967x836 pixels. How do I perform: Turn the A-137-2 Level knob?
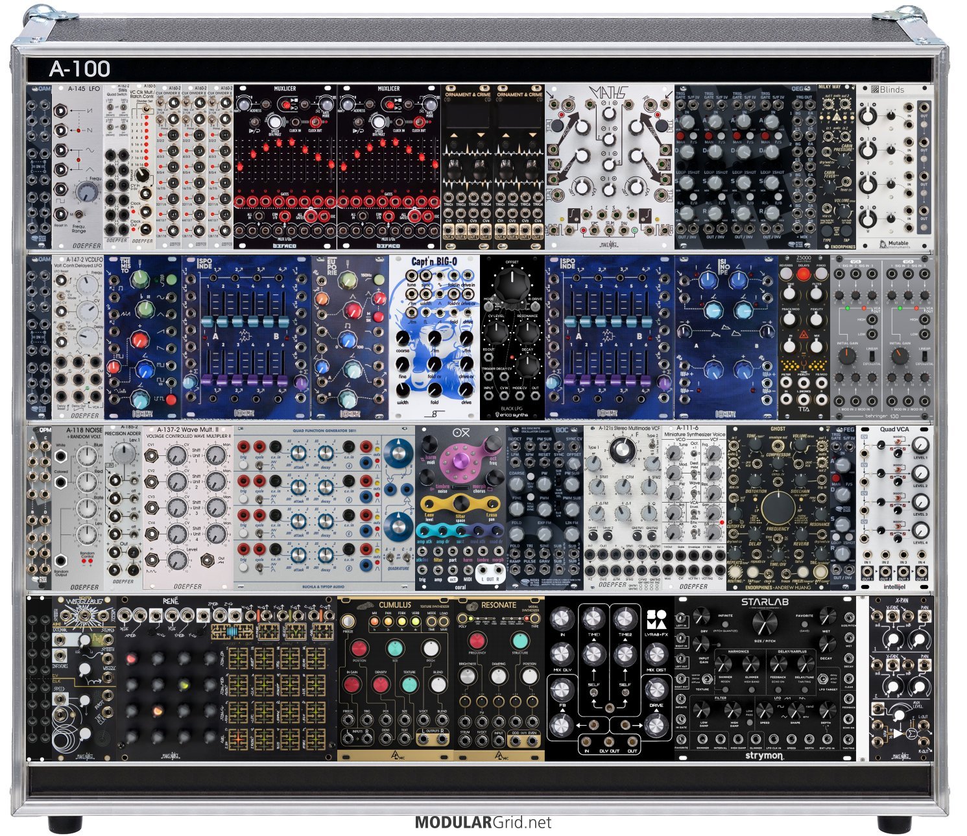point(177,560)
